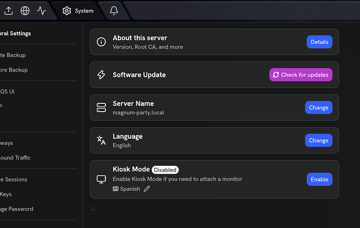The width and height of the screenshot is (360, 228).
Task: Click the Spanish keyboard layout label
Action: point(130,189)
